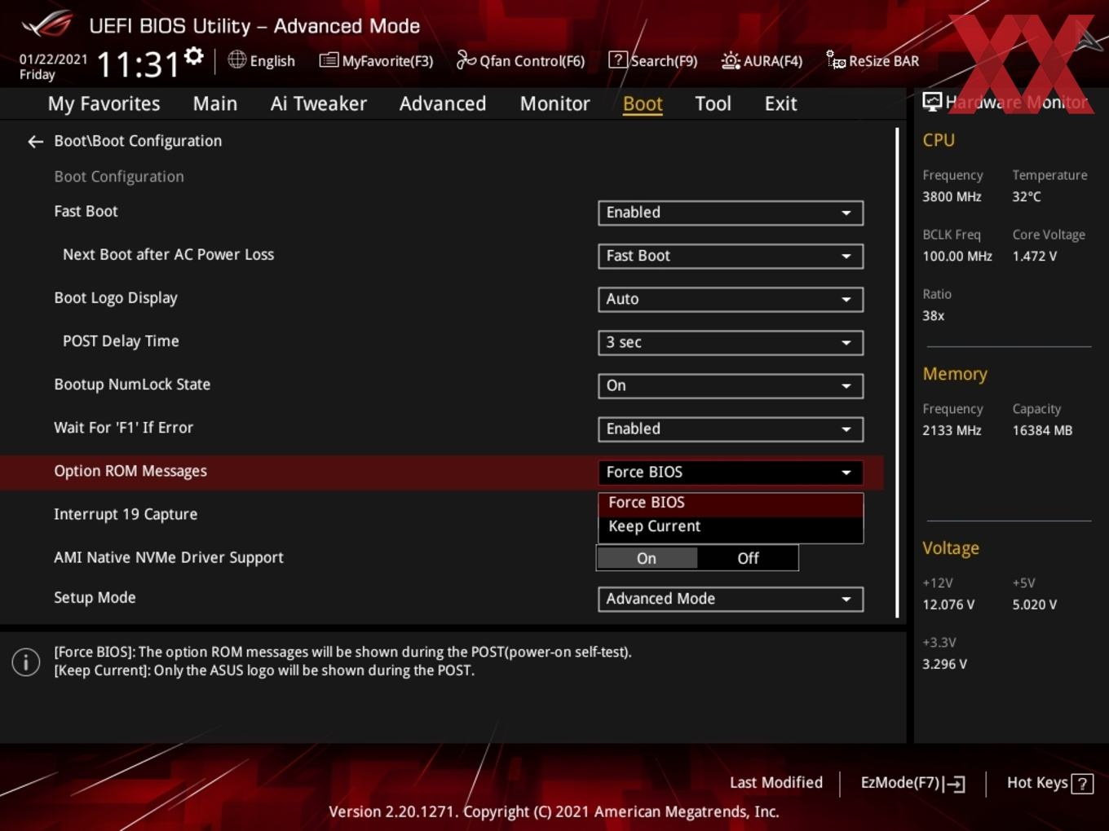Open the Boot Logo Display dropdown
Screen dimensions: 1109x831
[x=731, y=299]
